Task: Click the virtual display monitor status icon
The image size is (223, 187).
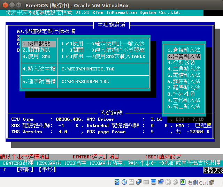Action: 153,182
